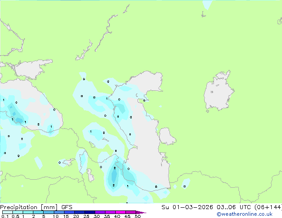Image resolution: width=282 pixels, height=218 pixels.
Task: Click the 0.1–0.5 mm palest legend swatch
Action: [8, 212]
